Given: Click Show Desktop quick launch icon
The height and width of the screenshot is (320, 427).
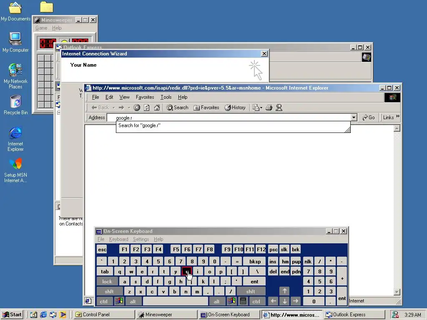Looking at the screenshot, I should (33, 315).
